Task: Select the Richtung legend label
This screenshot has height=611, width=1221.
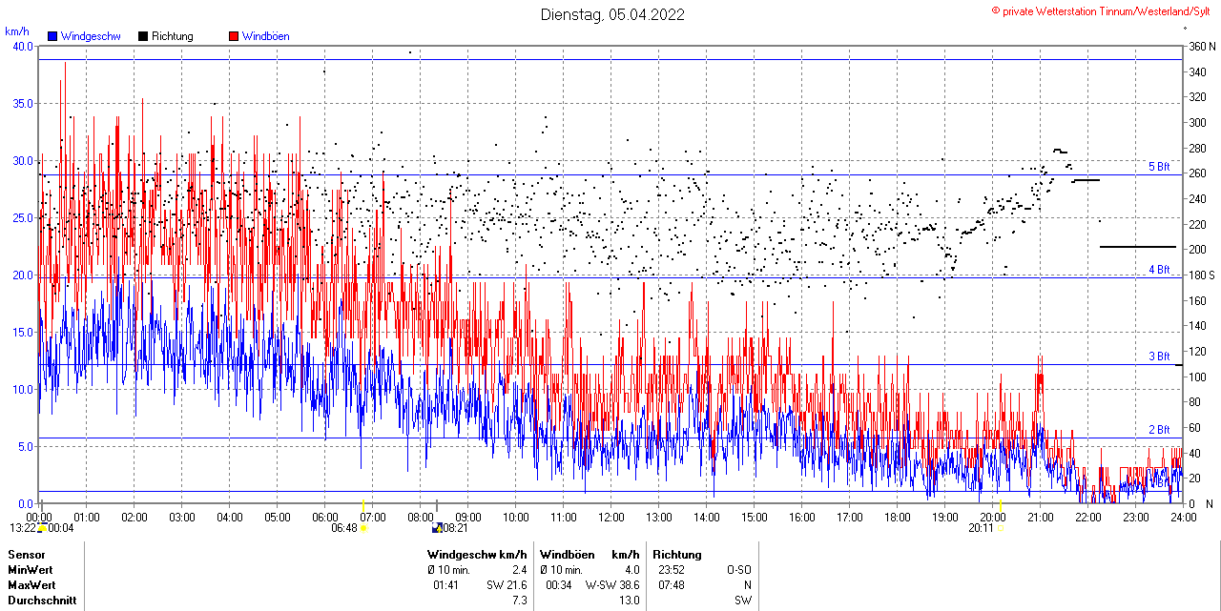Action: click(x=173, y=36)
